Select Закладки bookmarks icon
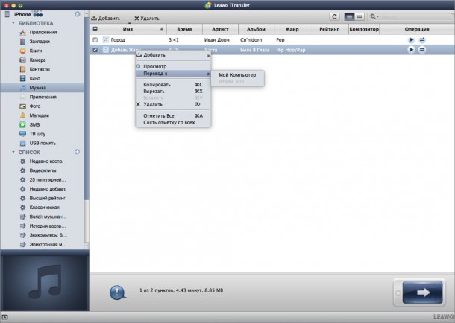This screenshot has height=323, width=455. click(22, 42)
